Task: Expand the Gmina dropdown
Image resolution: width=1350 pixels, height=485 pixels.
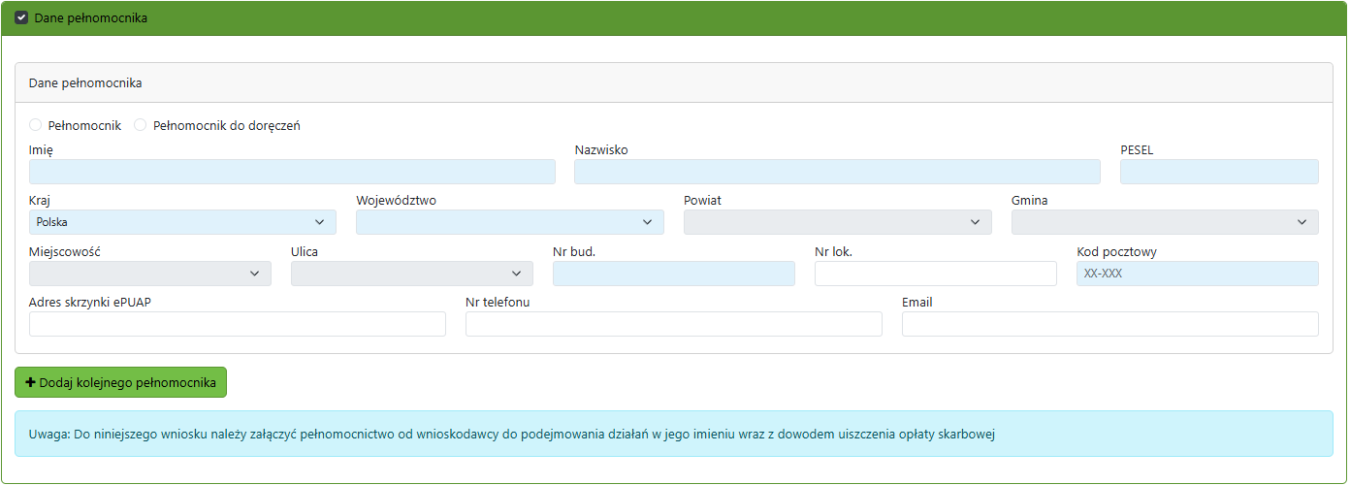Action: click(x=1164, y=222)
